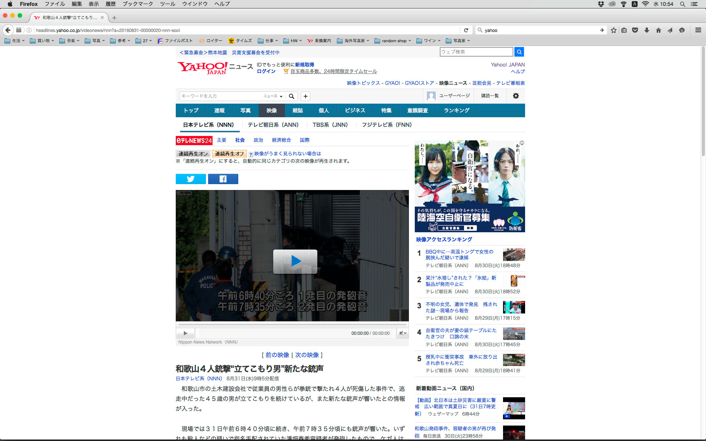
Task: Click the ログイン login link
Action: click(x=266, y=71)
